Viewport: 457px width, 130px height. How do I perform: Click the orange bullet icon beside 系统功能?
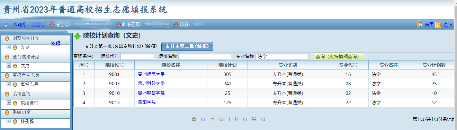pos(7,112)
